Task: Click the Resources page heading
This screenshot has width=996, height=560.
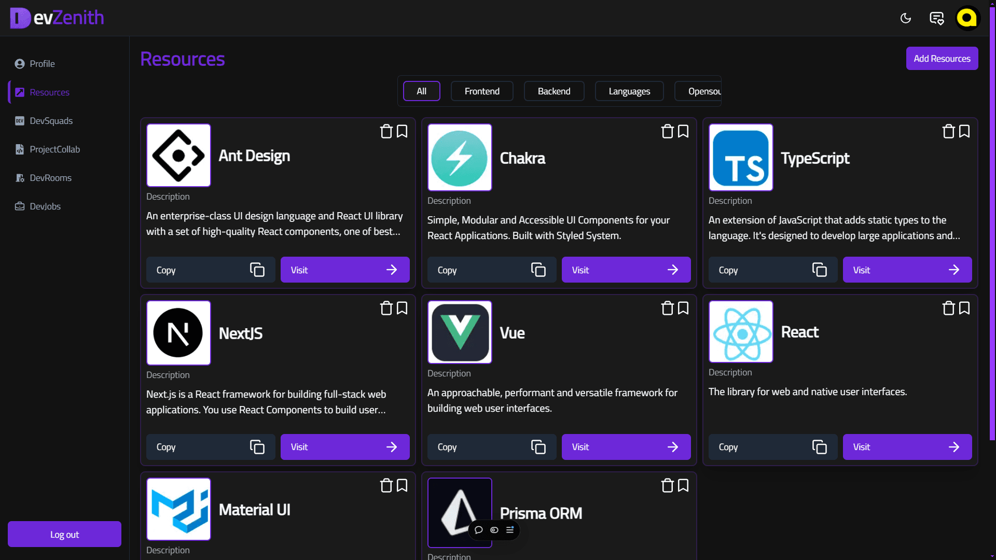Action: pos(183,59)
